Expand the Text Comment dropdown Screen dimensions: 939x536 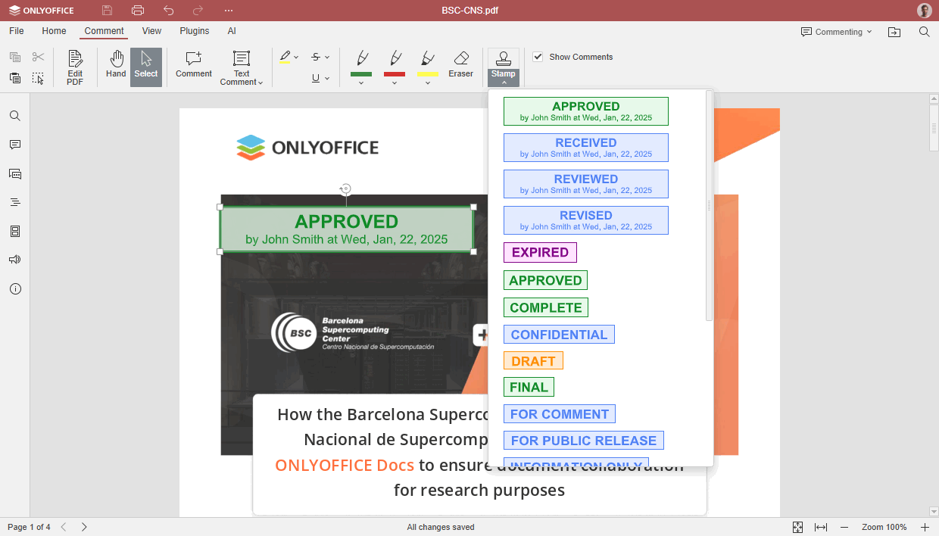(x=242, y=82)
